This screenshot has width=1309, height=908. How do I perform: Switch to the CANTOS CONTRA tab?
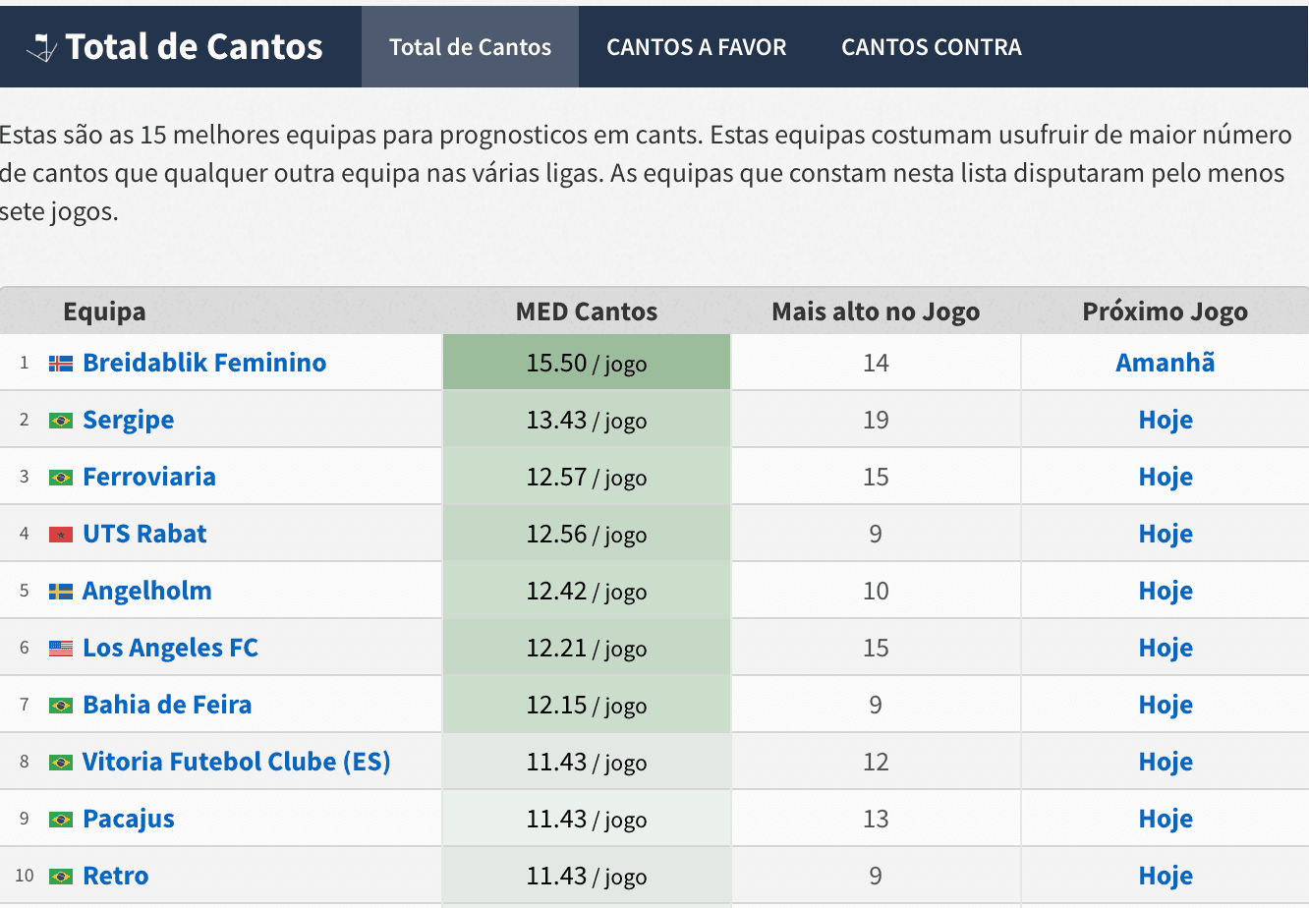(932, 47)
